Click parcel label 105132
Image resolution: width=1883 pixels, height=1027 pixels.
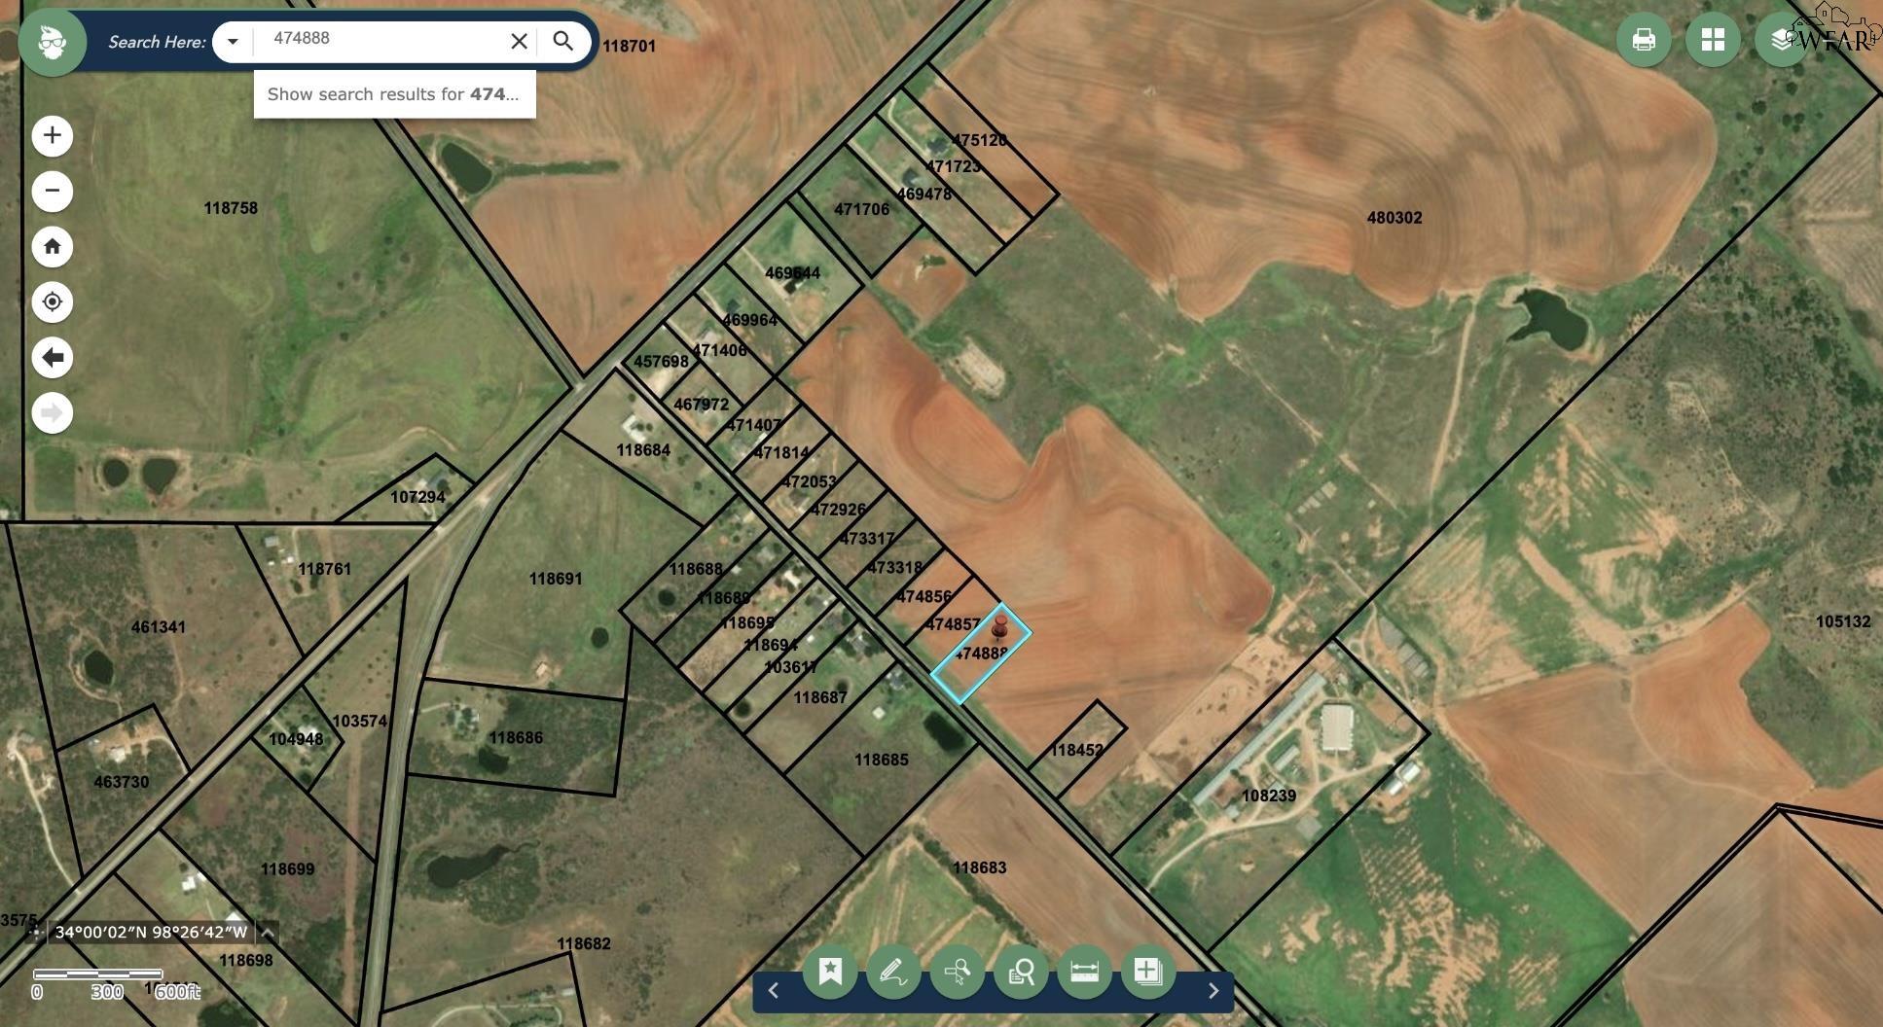(x=1843, y=621)
